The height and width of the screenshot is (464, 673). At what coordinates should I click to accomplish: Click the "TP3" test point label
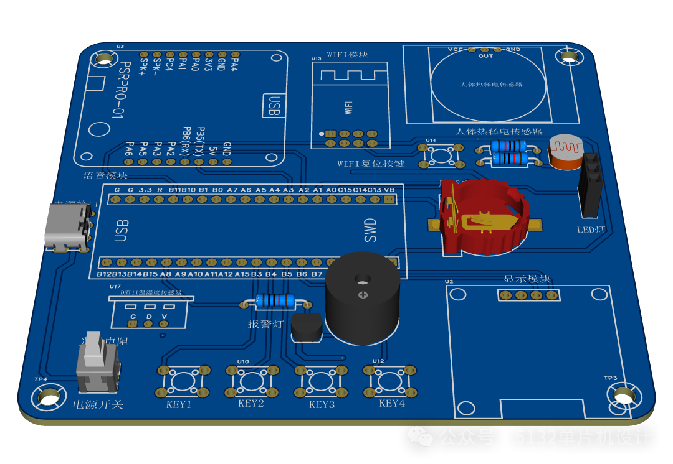[610, 378]
